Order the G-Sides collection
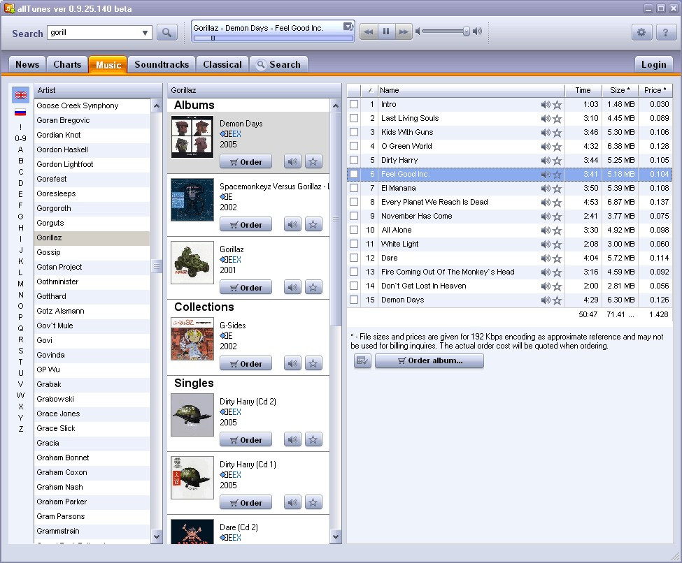 [x=246, y=363]
